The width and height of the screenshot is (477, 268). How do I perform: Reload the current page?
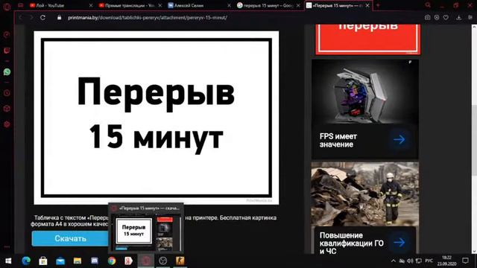pyautogui.click(x=43, y=18)
